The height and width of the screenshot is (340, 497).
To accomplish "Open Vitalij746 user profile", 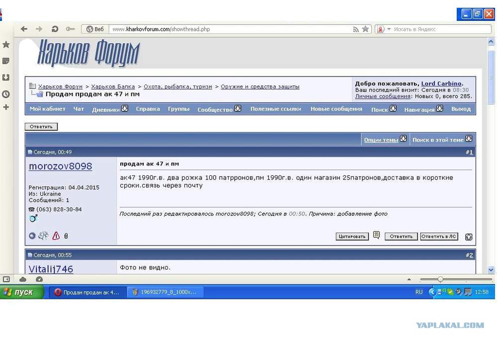I will 51,269.
